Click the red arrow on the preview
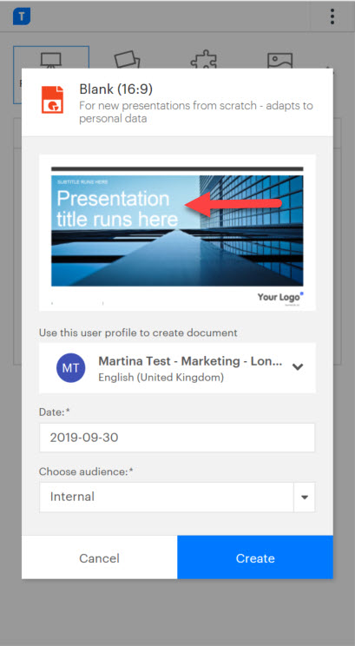355x646 pixels. click(233, 204)
